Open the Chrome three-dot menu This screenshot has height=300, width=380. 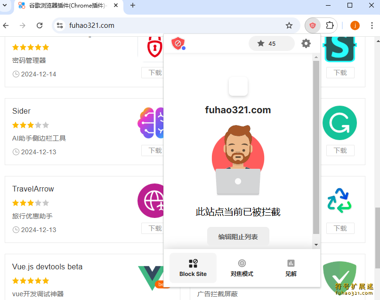pyautogui.click(x=372, y=25)
